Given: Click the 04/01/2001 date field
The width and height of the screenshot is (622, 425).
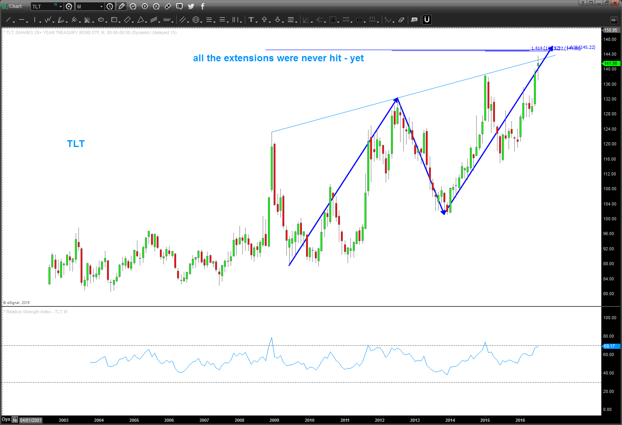Looking at the screenshot, I should point(31,420).
